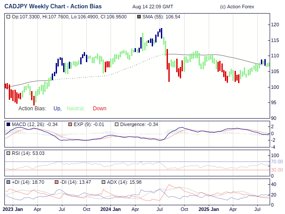Viewport: 285px width, 214px height.
Task: Click the CADJPY Weekly Chart title
Action: (x=52, y=7)
